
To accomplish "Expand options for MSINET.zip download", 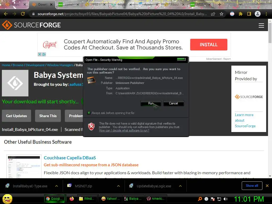I will [x=118, y=186].
